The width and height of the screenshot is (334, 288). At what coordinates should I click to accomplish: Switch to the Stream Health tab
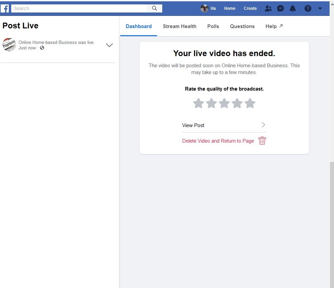pos(180,26)
